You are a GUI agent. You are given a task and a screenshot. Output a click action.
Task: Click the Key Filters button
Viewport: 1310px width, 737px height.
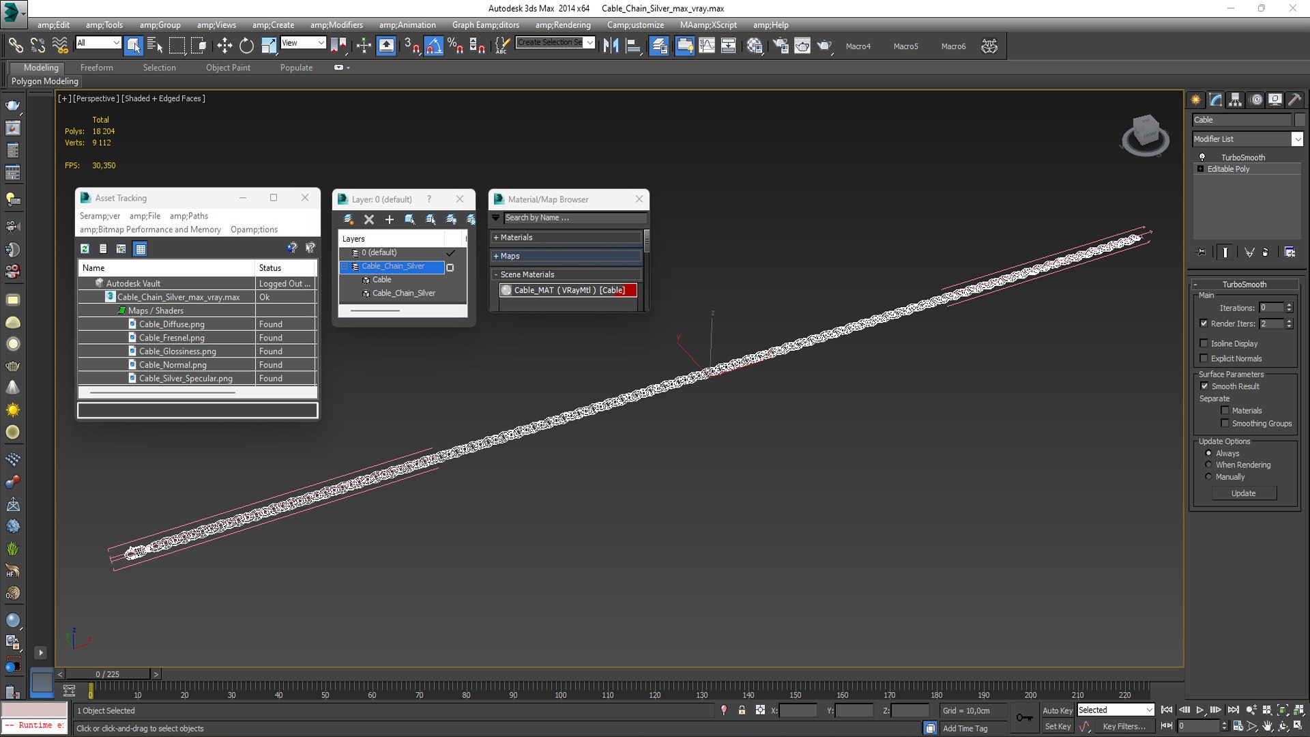coord(1124,726)
